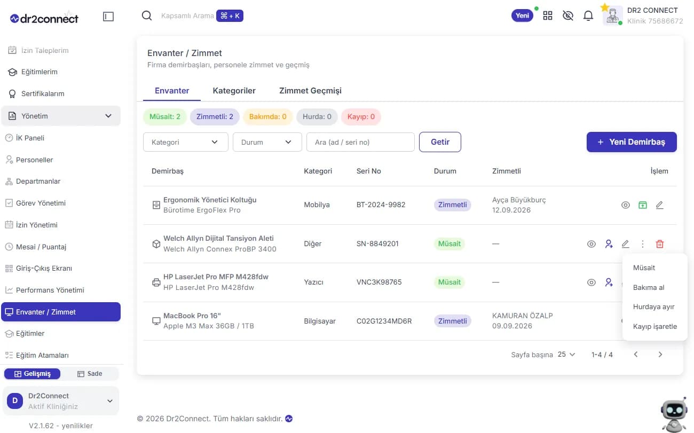Click the Getir button
The width and height of the screenshot is (694, 433).
[x=440, y=142]
